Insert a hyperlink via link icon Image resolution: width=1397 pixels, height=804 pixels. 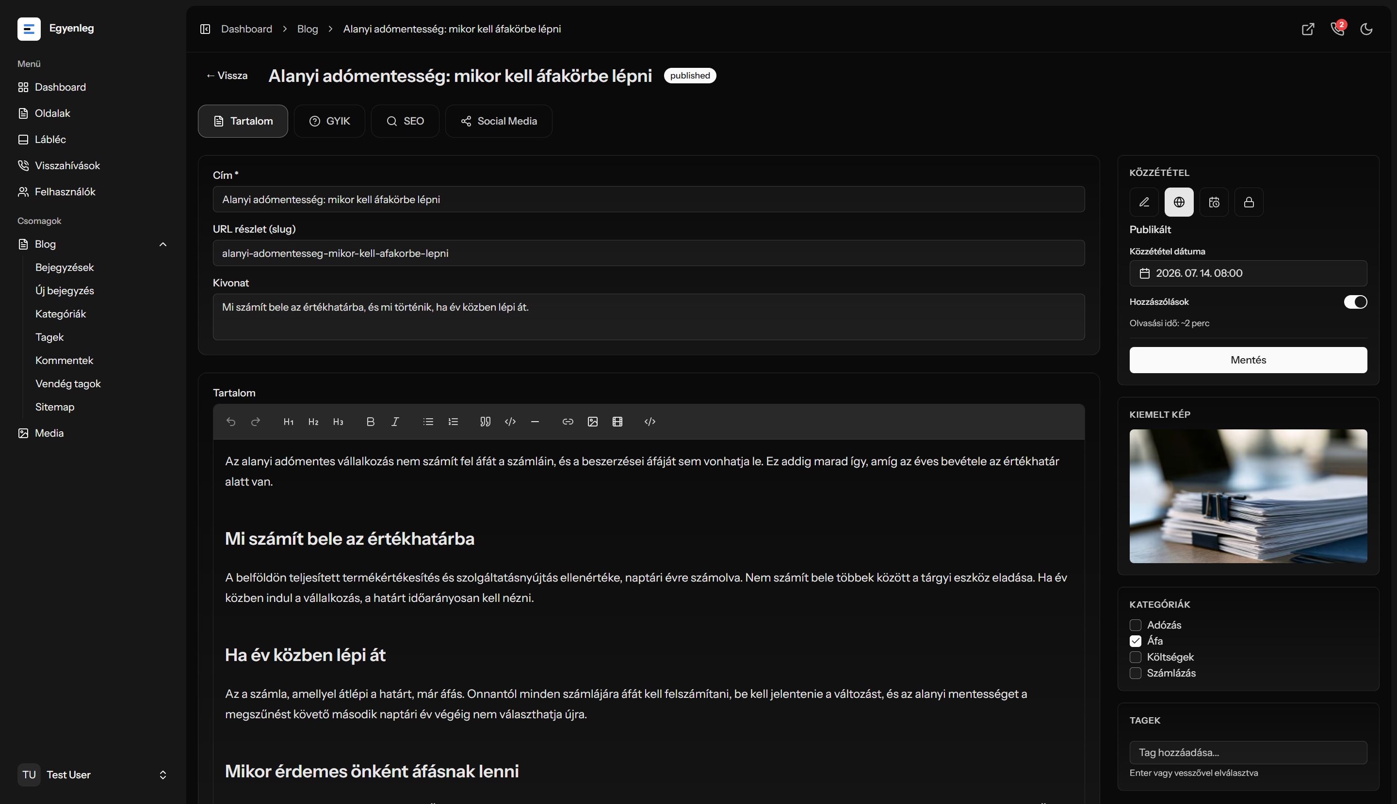(568, 422)
